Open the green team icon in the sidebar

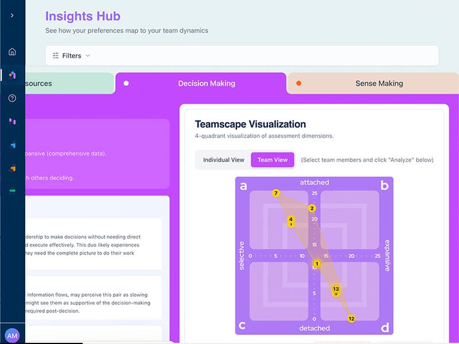pos(12,191)
